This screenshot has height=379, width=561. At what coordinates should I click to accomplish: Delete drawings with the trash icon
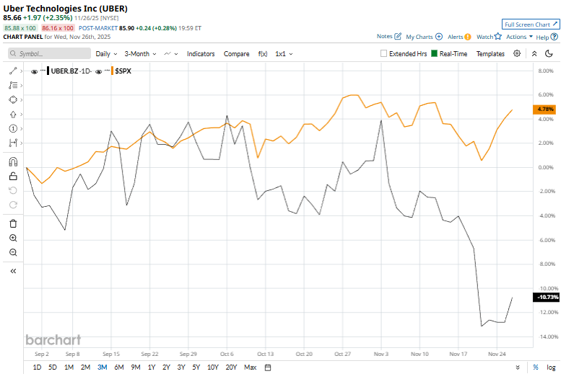(13, 223)
